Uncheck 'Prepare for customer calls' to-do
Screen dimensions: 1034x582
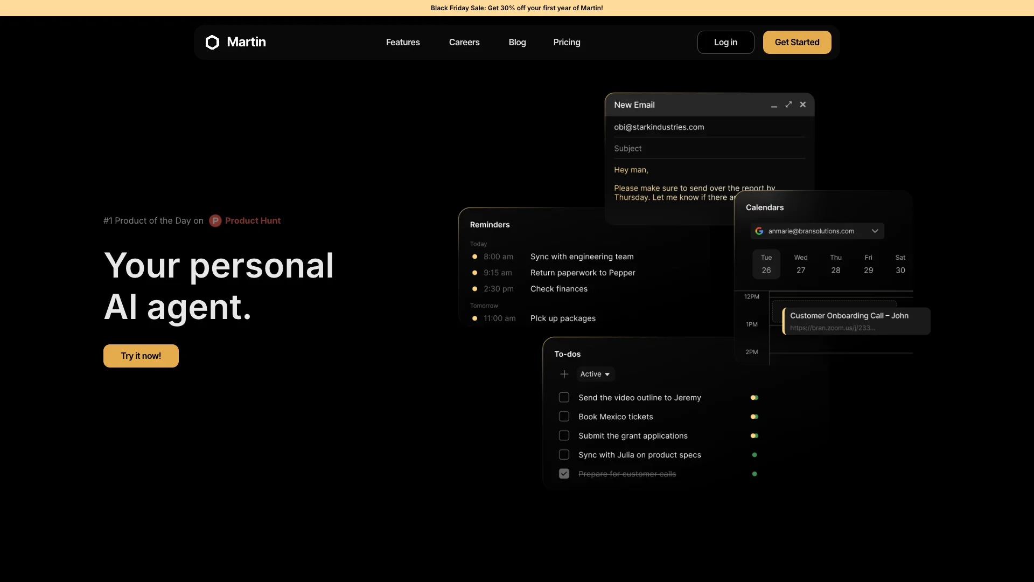[564, 474]
